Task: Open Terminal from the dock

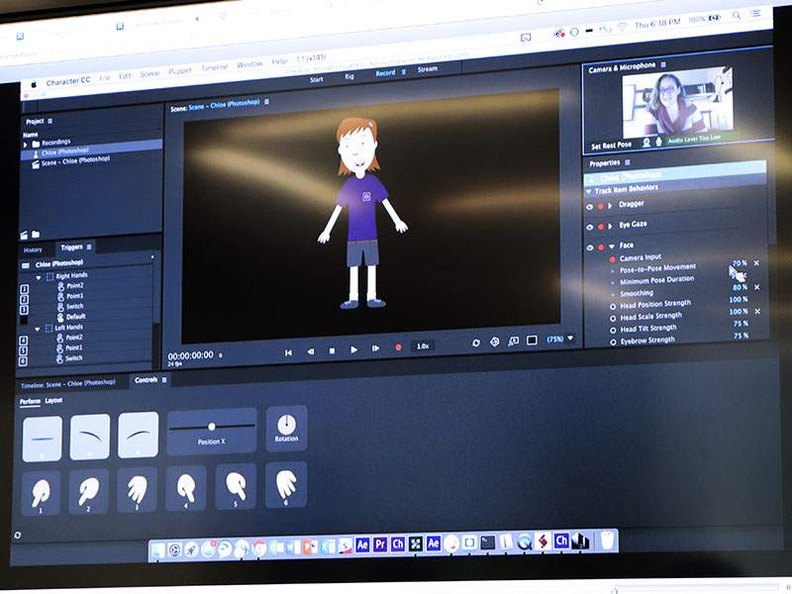Action: coord(487,543)
